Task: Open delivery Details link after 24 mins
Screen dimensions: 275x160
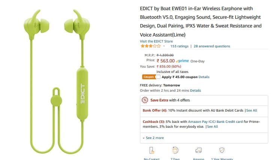Action: pos(195,91)
